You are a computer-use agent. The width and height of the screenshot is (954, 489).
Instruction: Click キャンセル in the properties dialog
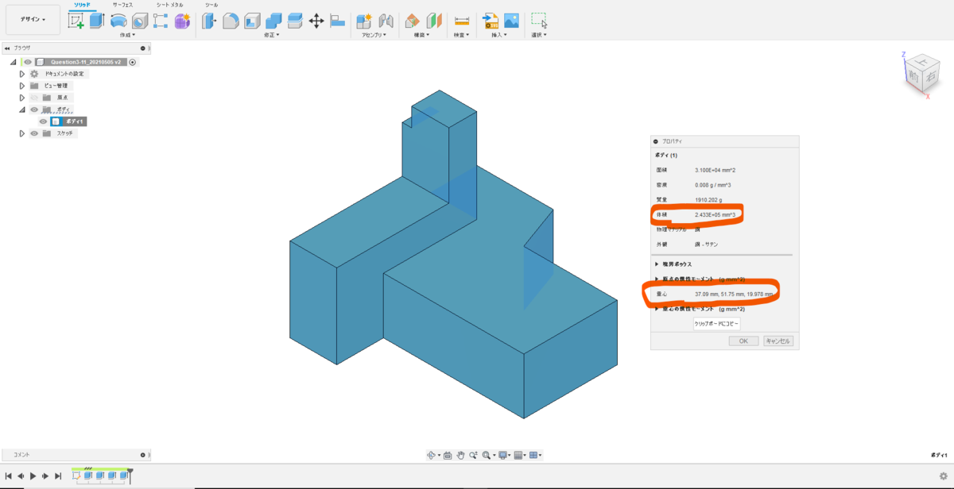tap(778, 341)
